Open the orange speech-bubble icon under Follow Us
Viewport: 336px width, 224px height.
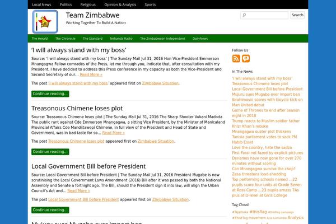pyautogui.click(x=246, y=58)
